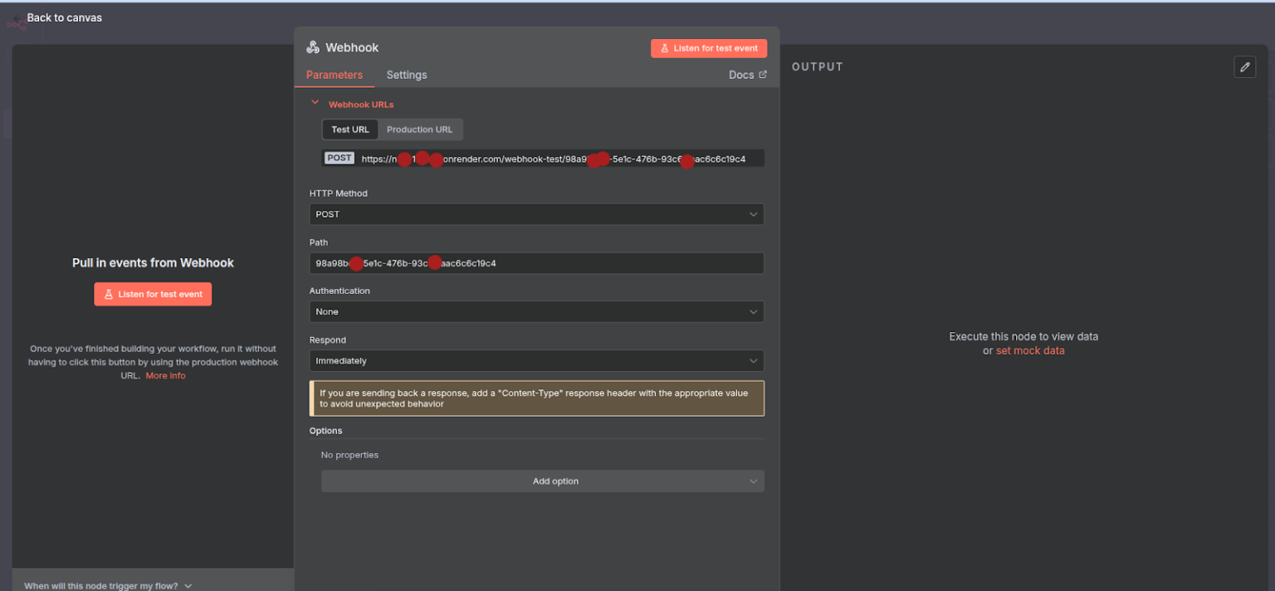Click the POST badge in the URL row
Screen dimensions: 1275x591
(340, 158)
